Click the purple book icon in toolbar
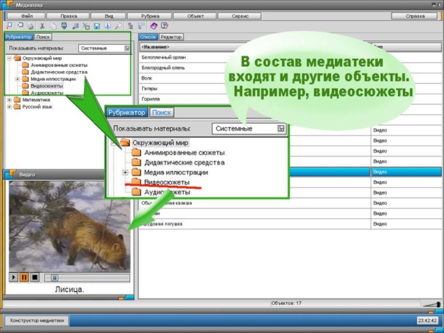444x333 pixels. (154, 26)
